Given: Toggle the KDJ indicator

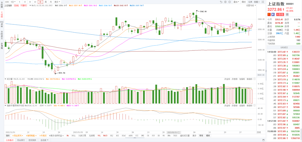Looking at the screenshot, I should pyautogui.click(x=112, y=136).
